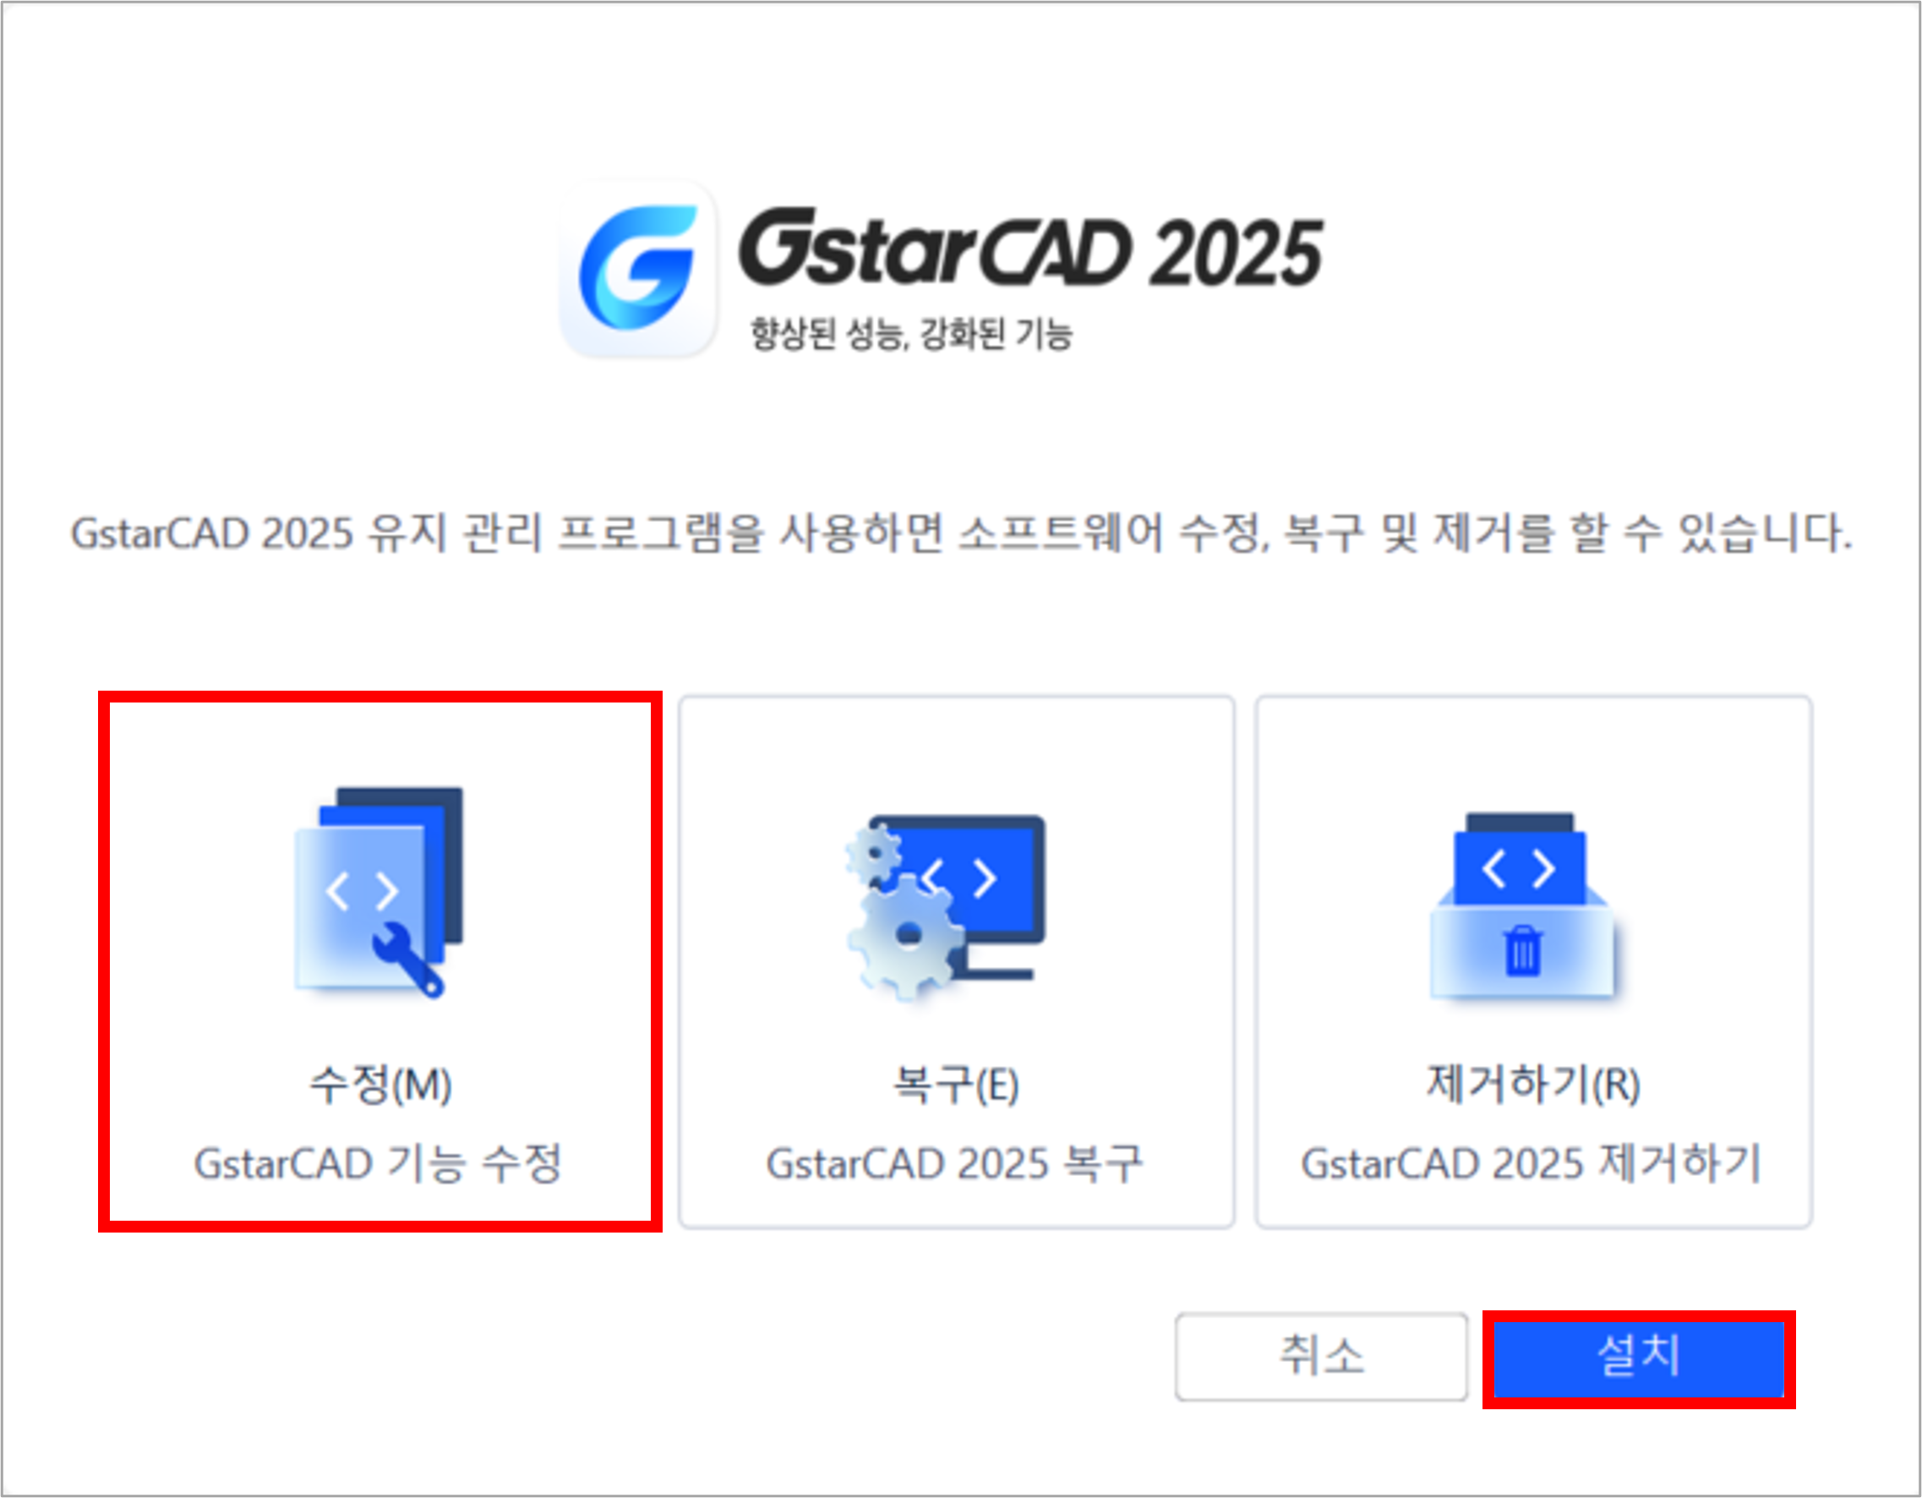Click the tagline '향상된 성능, 강화된 기능'
The width and height of the screenshot is (1922, 1498).
point(911,334)
